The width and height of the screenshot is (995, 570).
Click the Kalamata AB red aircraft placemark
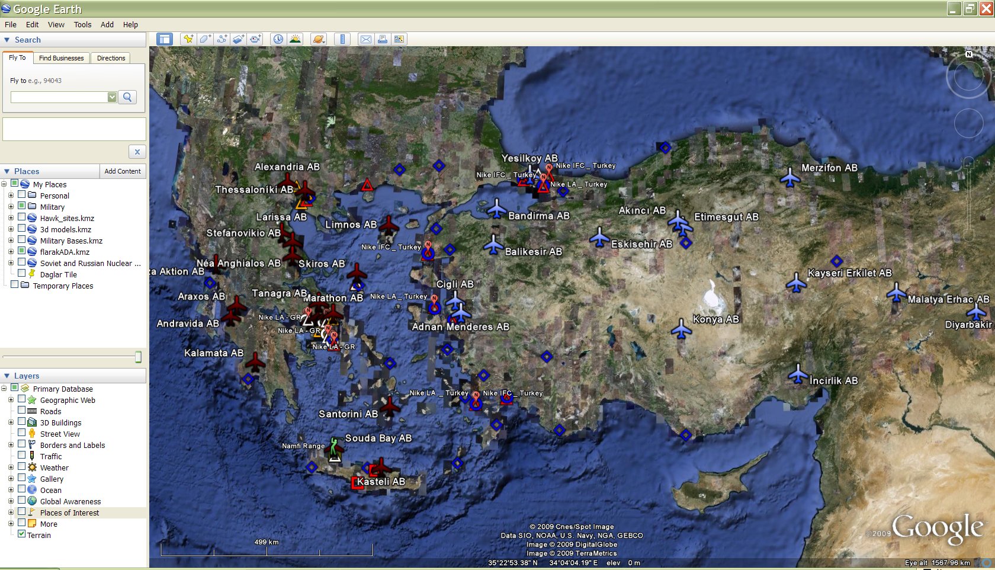click(x=255, y=361)
